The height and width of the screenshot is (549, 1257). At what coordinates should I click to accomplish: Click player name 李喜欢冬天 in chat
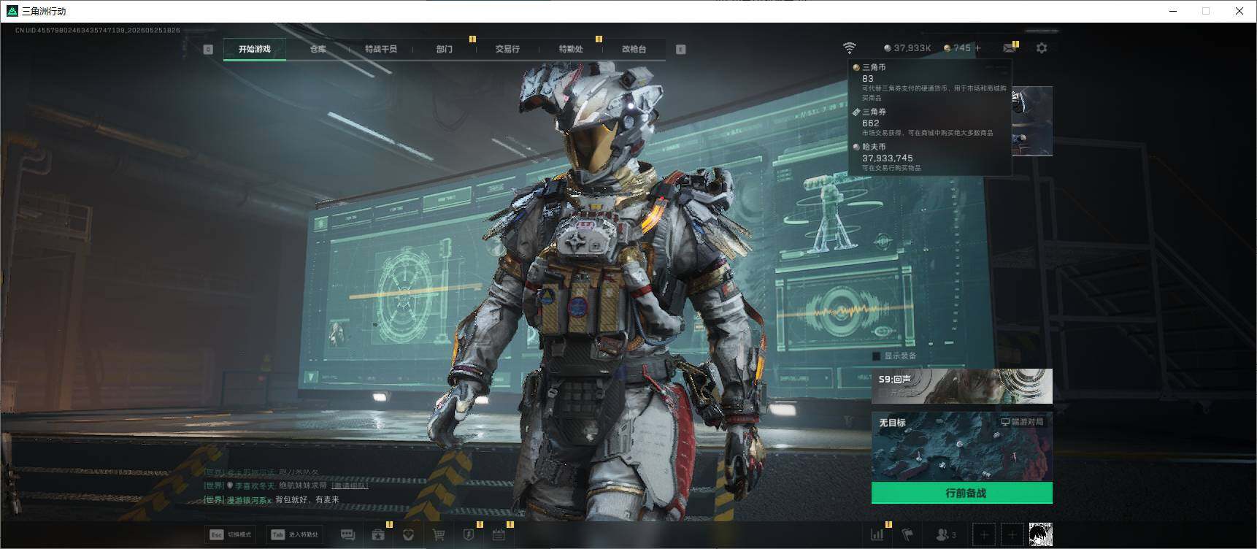pyautogui.click(x=255, y=485)
